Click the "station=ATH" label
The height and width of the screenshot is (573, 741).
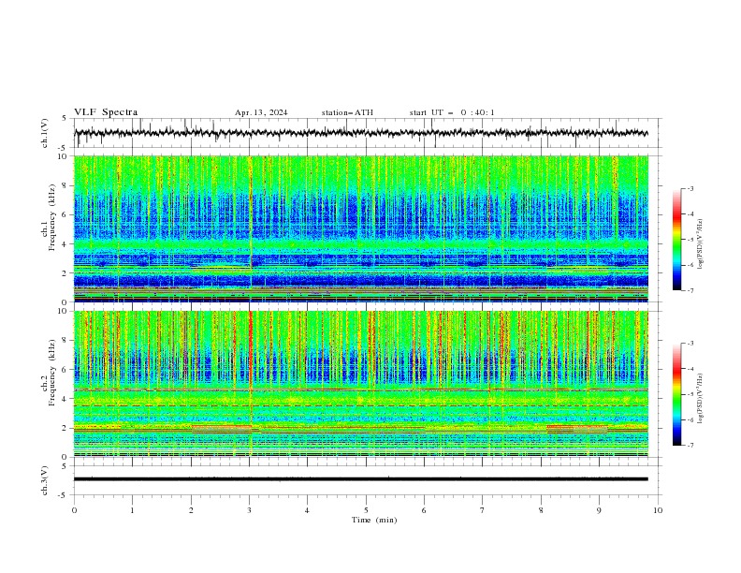point(347,112)
